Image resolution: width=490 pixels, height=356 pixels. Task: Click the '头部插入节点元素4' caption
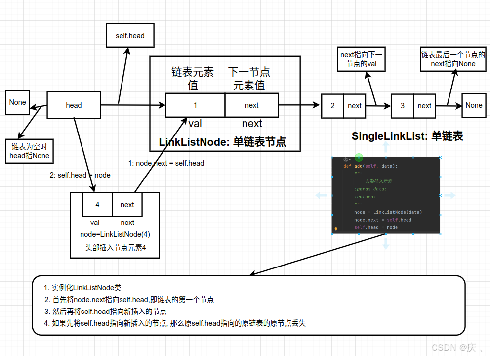tap(116, 248)
